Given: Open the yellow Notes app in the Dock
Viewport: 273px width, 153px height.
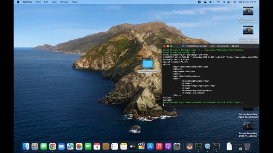Looking at the screenshot, I should click(124, 146).
